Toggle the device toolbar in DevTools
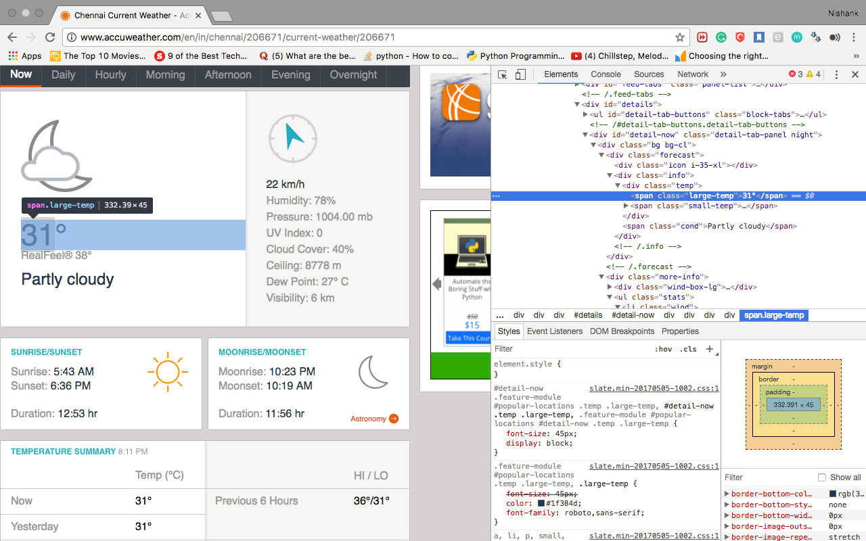Image resolution: width=866 pixels, height=541 pixels. (x=520, y=74)
